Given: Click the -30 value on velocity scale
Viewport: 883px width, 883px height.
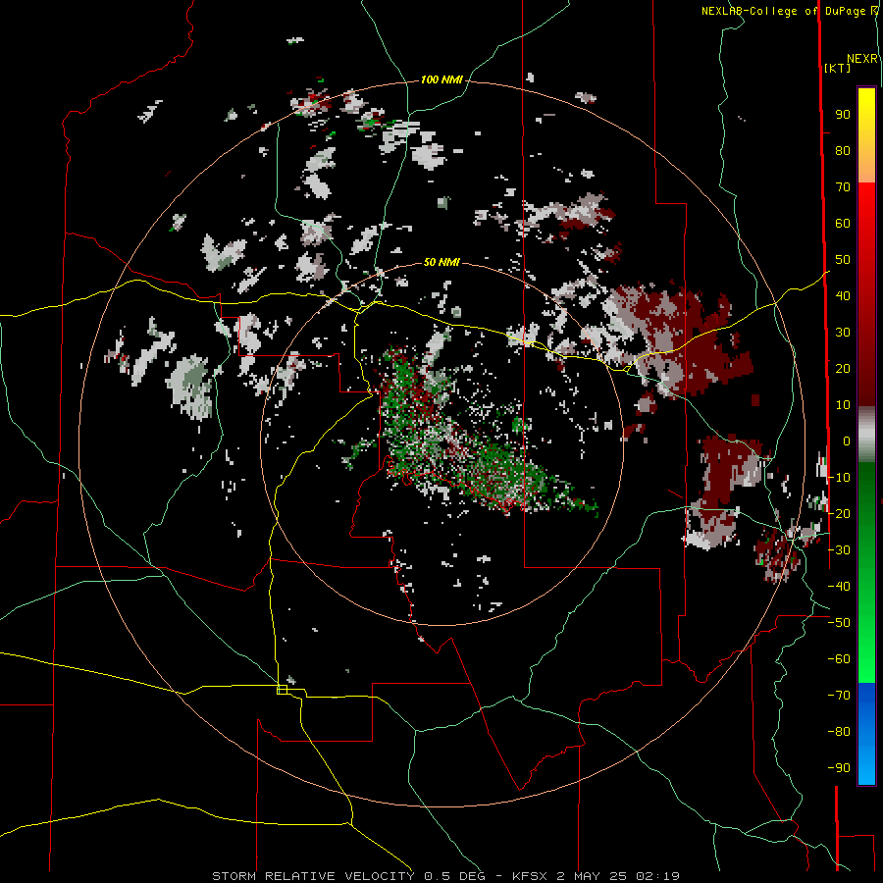Looking at the screenshot, I should coord(839,550).
